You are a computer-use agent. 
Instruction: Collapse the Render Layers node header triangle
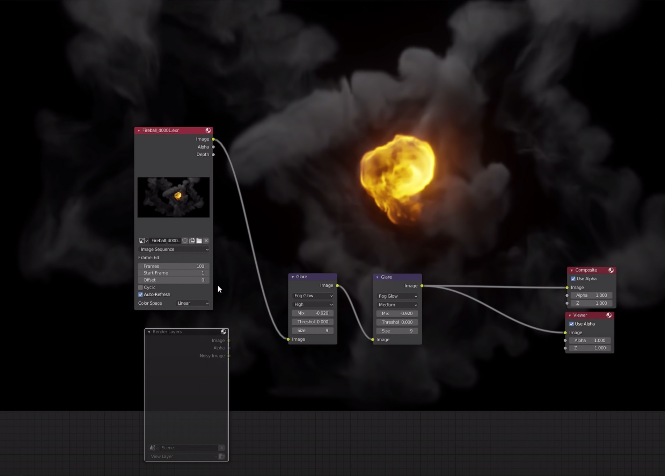pyautogui.click(x=149, y=332)
